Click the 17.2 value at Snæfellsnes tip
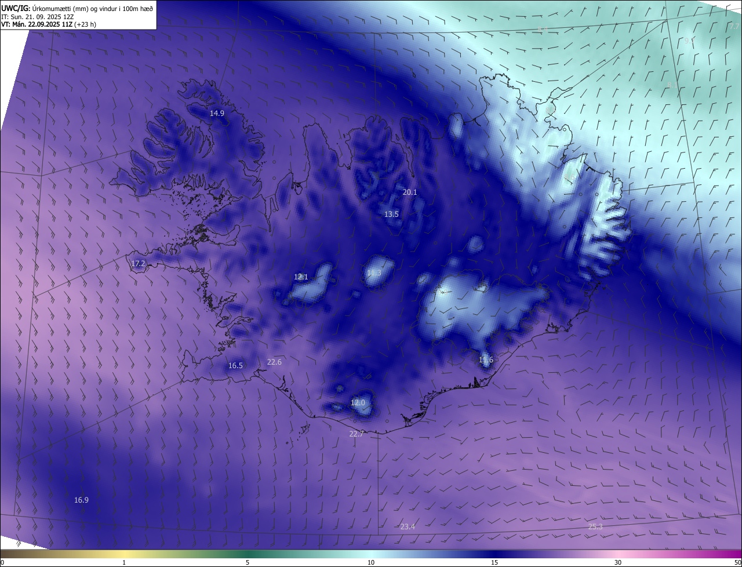 (138, 264)
